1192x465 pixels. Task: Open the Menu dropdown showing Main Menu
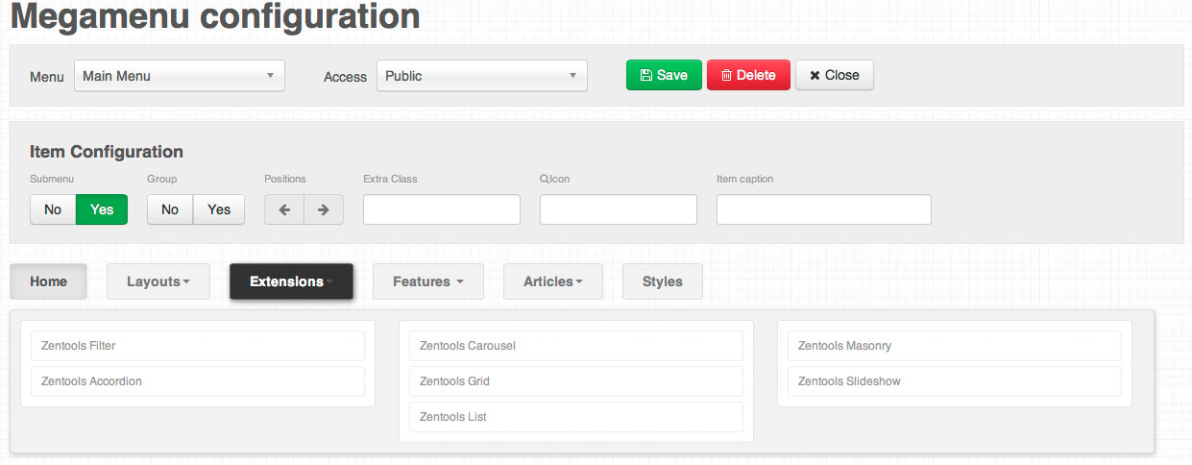pyautogui.click(x=180, y=76)
